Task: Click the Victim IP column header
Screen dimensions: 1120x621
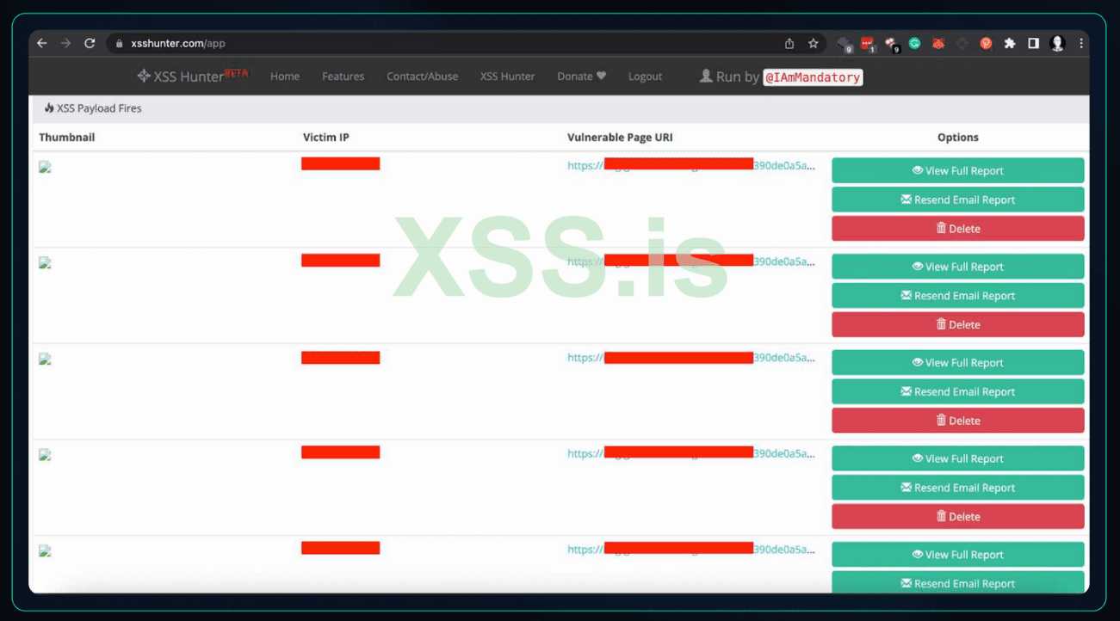Action: tap(326, 138)
